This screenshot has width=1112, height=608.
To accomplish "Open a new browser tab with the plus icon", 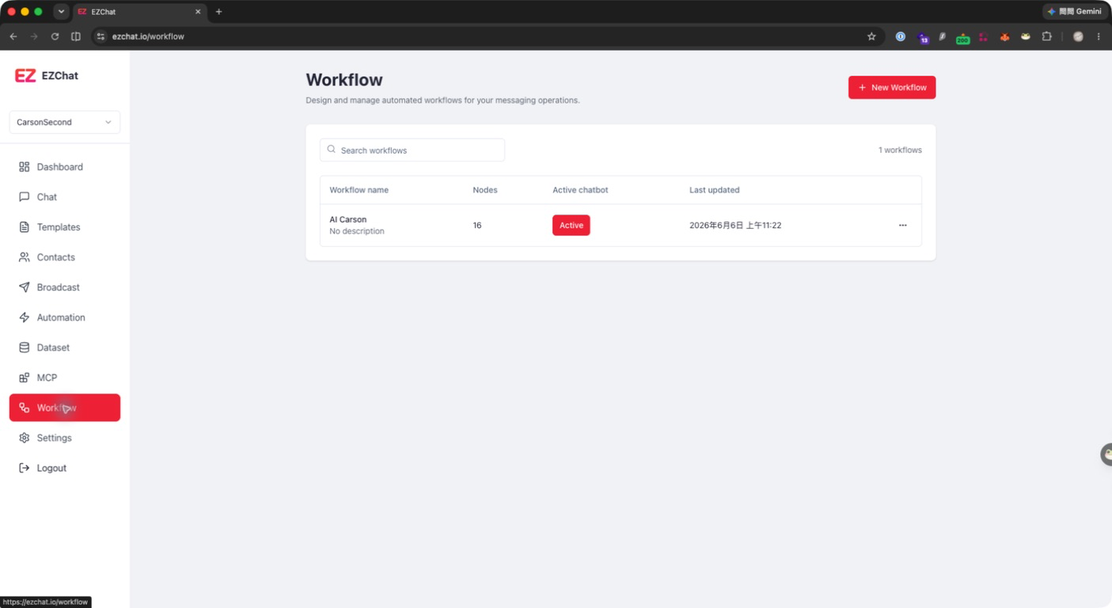I will click(x=218, y=12).
